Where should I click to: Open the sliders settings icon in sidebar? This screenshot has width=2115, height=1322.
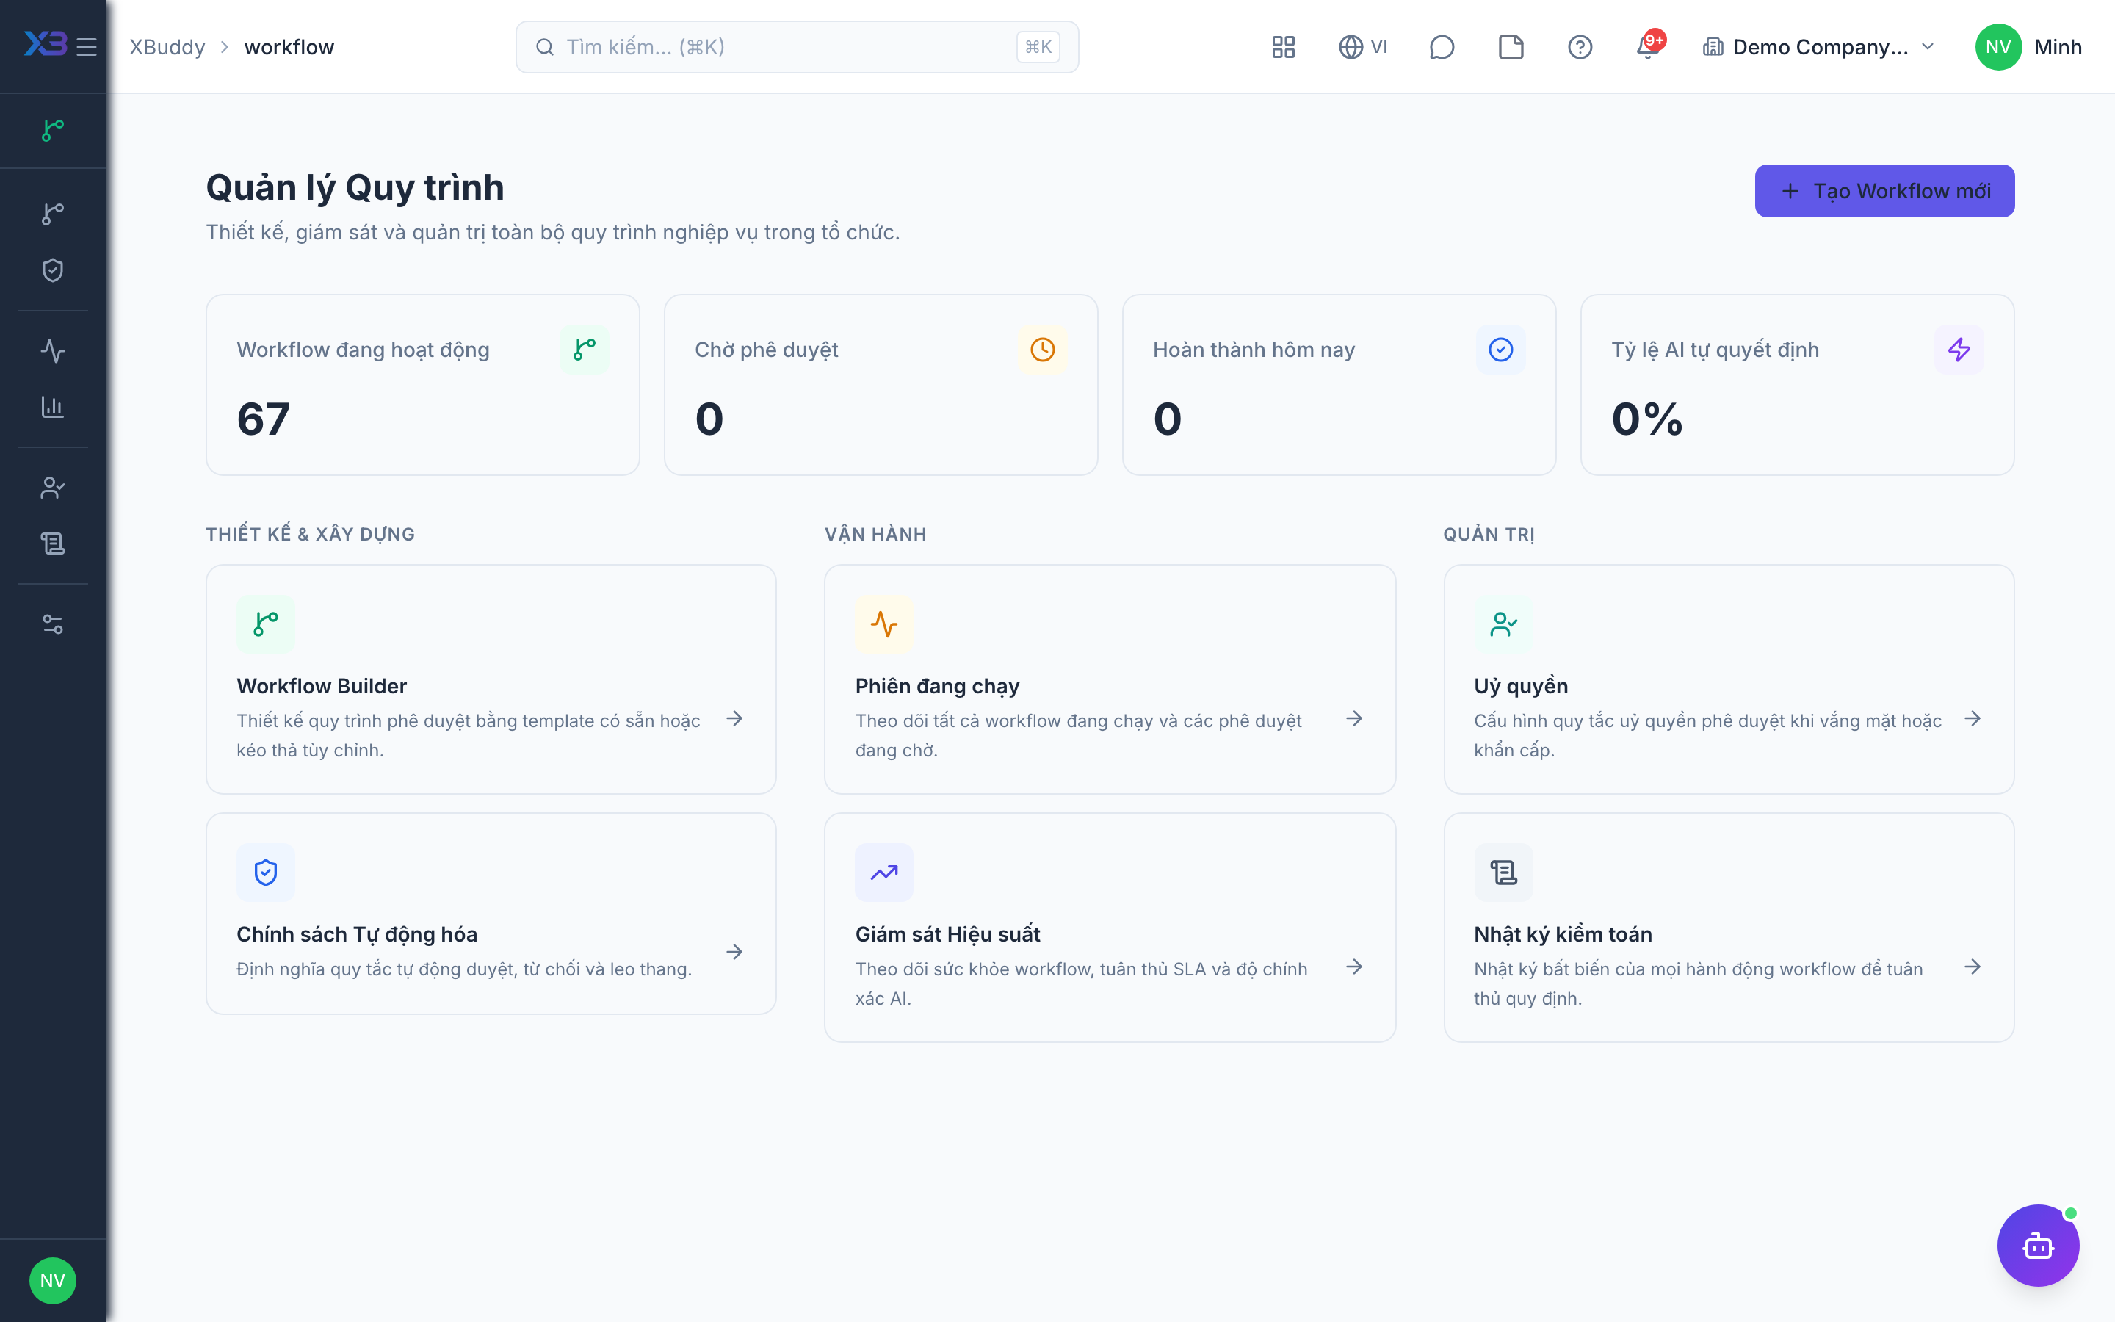tap(52, 624)
